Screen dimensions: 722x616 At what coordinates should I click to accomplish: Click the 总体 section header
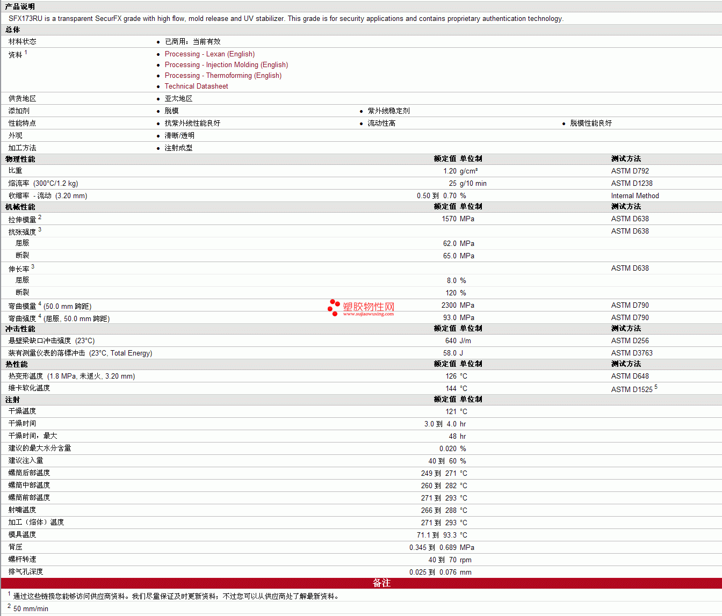pos(13,30)
